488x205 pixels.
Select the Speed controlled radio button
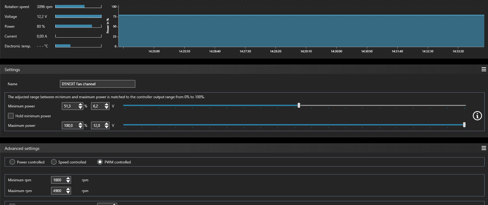pyautogui.click(x=54, y=162)
